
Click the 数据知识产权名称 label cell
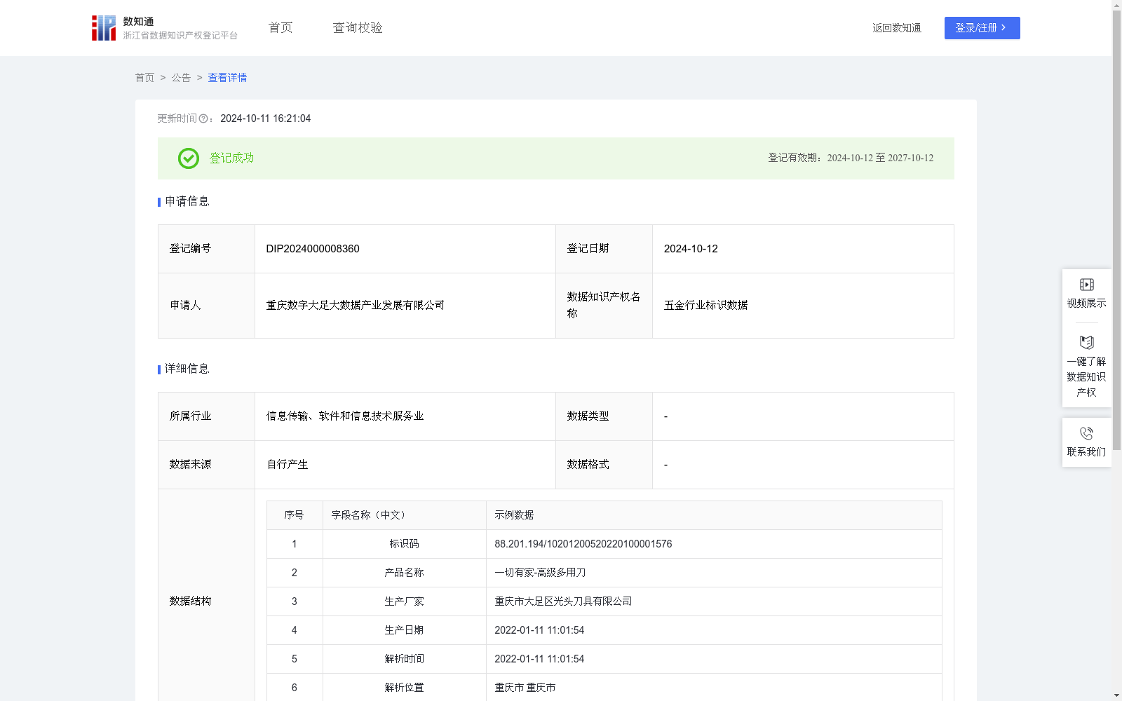[604, 306]
